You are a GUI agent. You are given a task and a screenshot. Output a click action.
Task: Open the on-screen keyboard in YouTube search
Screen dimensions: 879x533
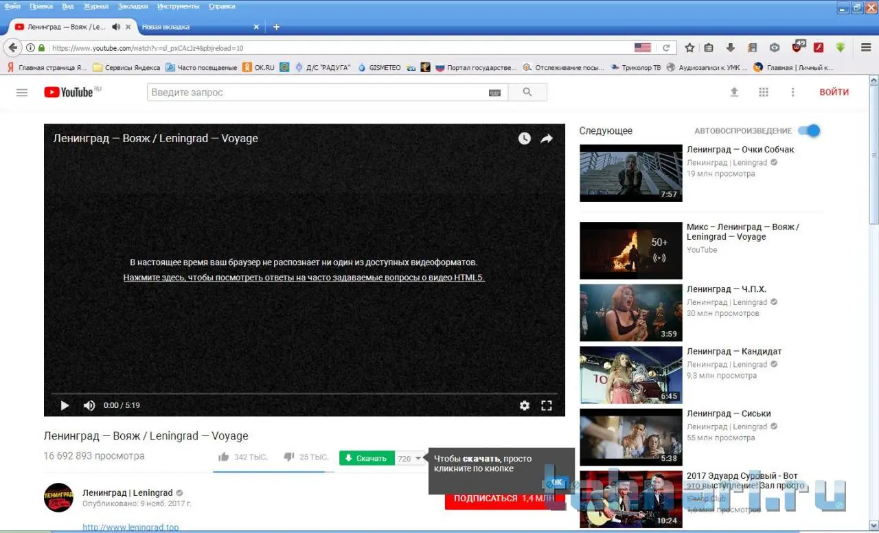click(494, 93)
